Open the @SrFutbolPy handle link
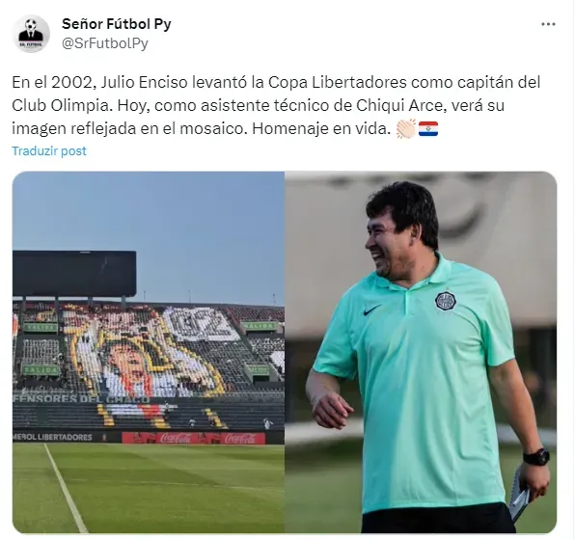Screen dimensions: 575x540 coord(105,43)
